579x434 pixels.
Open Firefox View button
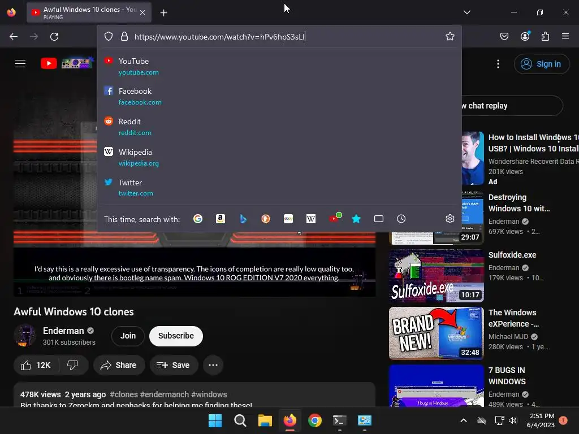pyautogui.click(x=11, y=12)
